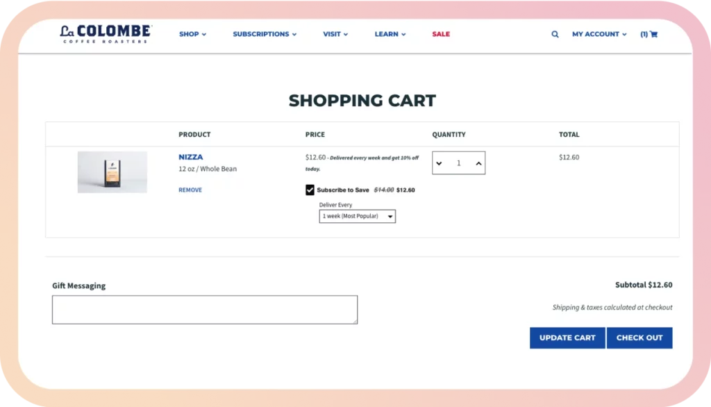Screen dimensions: 711x407
Task: Click 'Shipping & taxes calculated at checkout' note
Action: point(612,307)
